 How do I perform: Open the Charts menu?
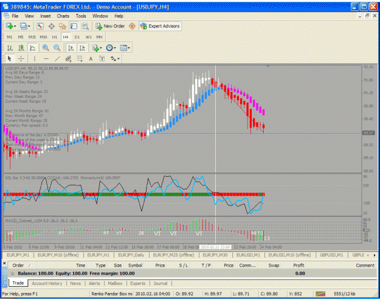coord(63,16)
